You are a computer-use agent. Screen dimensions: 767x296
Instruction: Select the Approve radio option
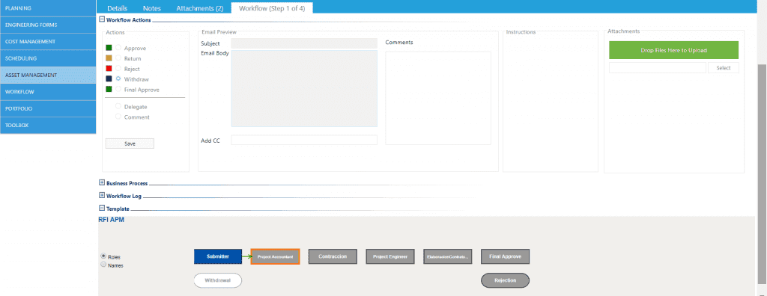click(x=118, y=48)
